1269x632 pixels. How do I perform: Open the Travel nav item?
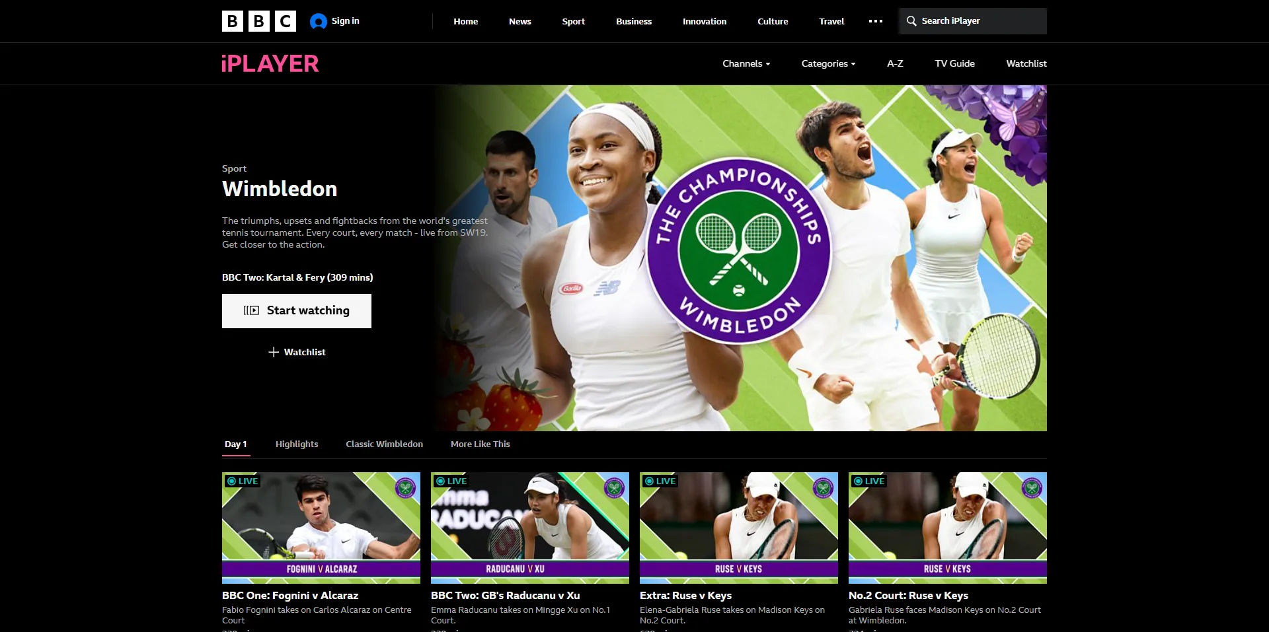coord(831,21)
